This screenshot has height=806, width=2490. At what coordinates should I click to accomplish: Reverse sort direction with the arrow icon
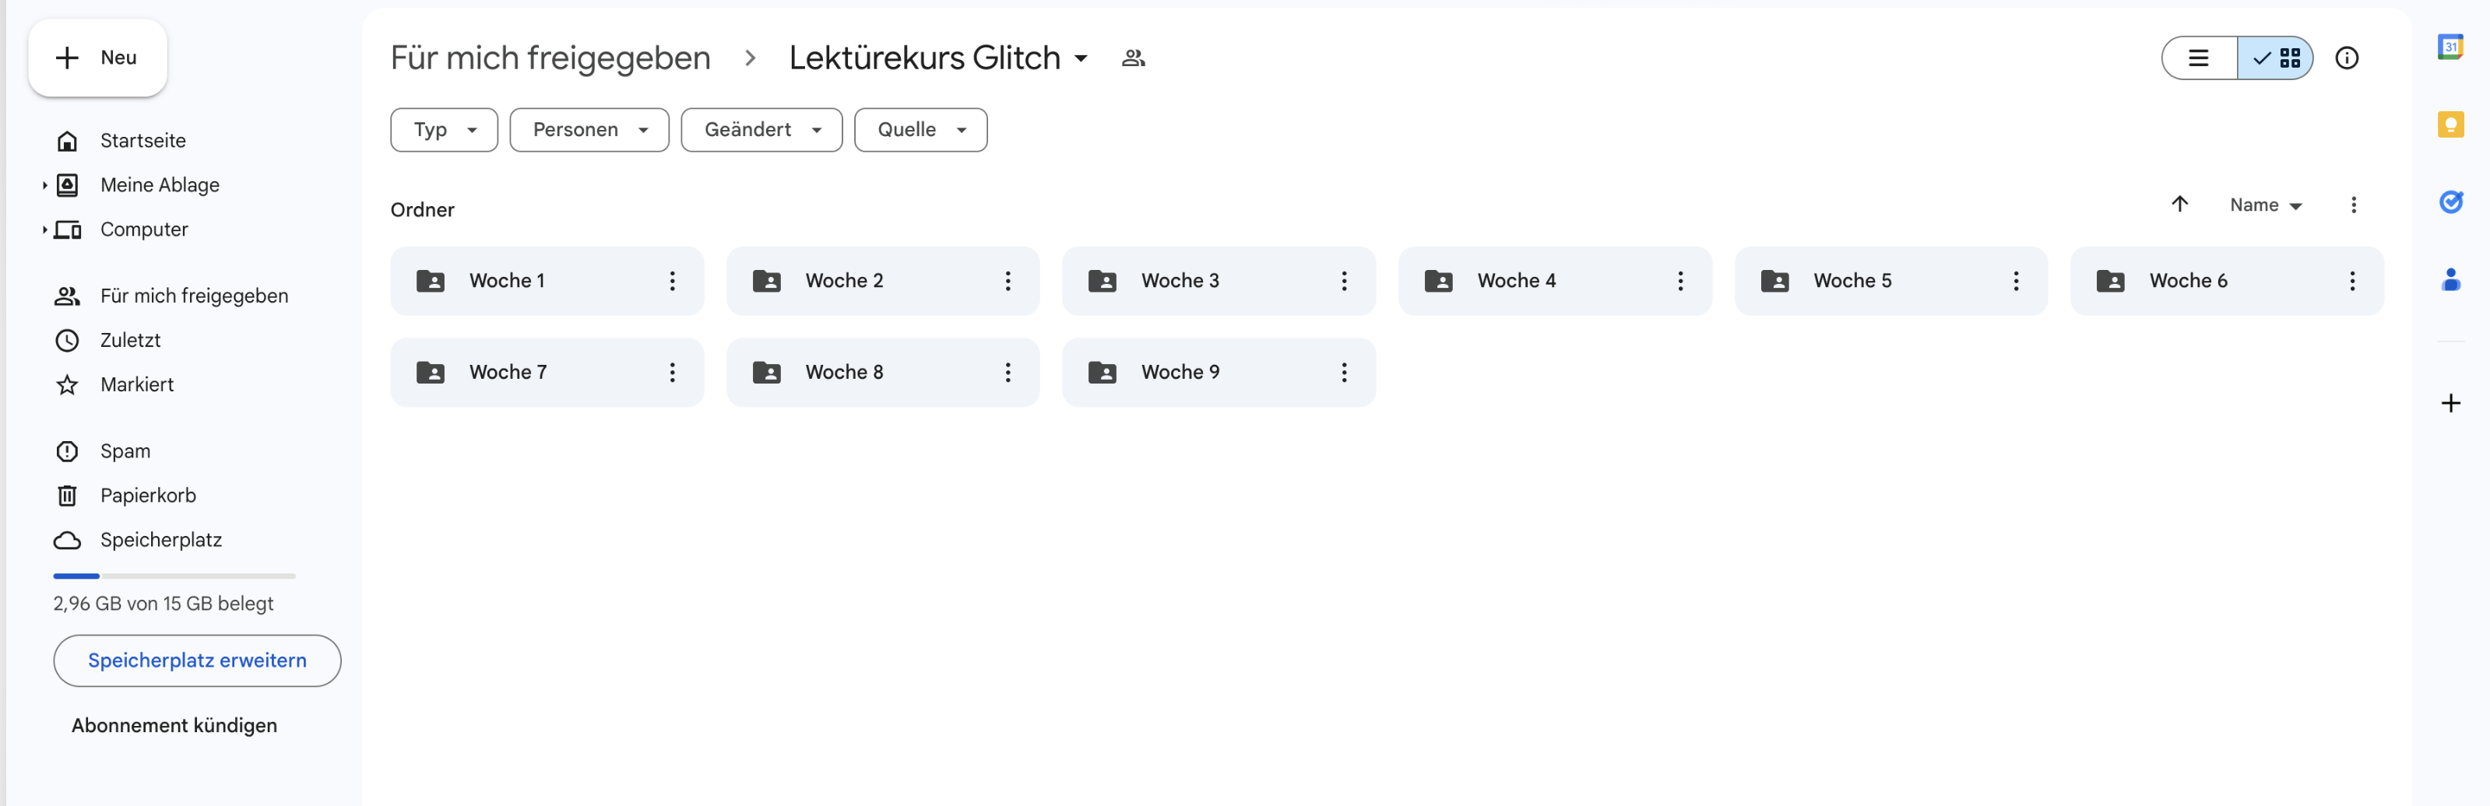2179,205
